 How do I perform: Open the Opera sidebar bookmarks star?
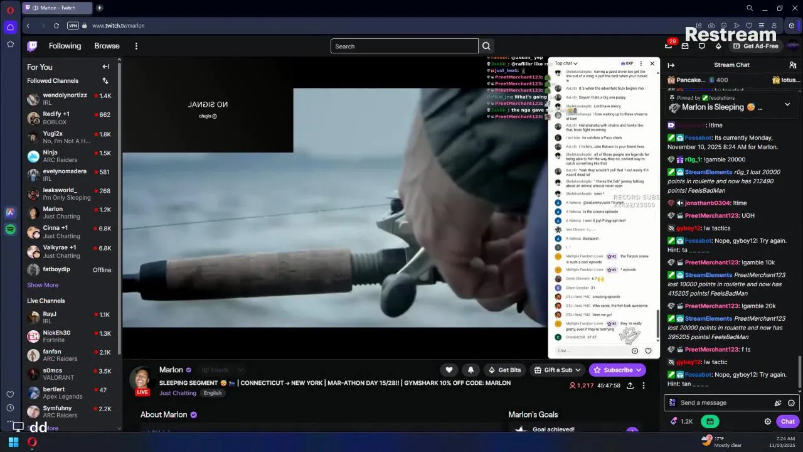tap(10, 44)
